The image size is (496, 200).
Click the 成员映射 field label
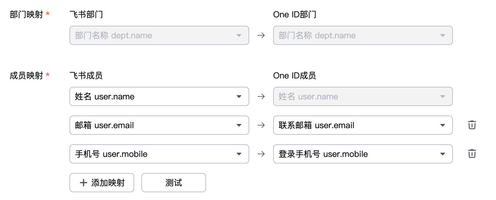coord(26,75)
